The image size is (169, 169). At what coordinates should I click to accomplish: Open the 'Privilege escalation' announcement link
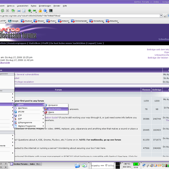click(24, 82)
